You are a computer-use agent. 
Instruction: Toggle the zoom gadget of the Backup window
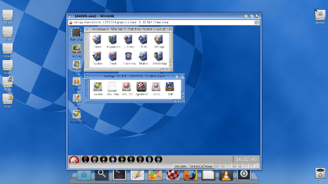pos(176,76)
